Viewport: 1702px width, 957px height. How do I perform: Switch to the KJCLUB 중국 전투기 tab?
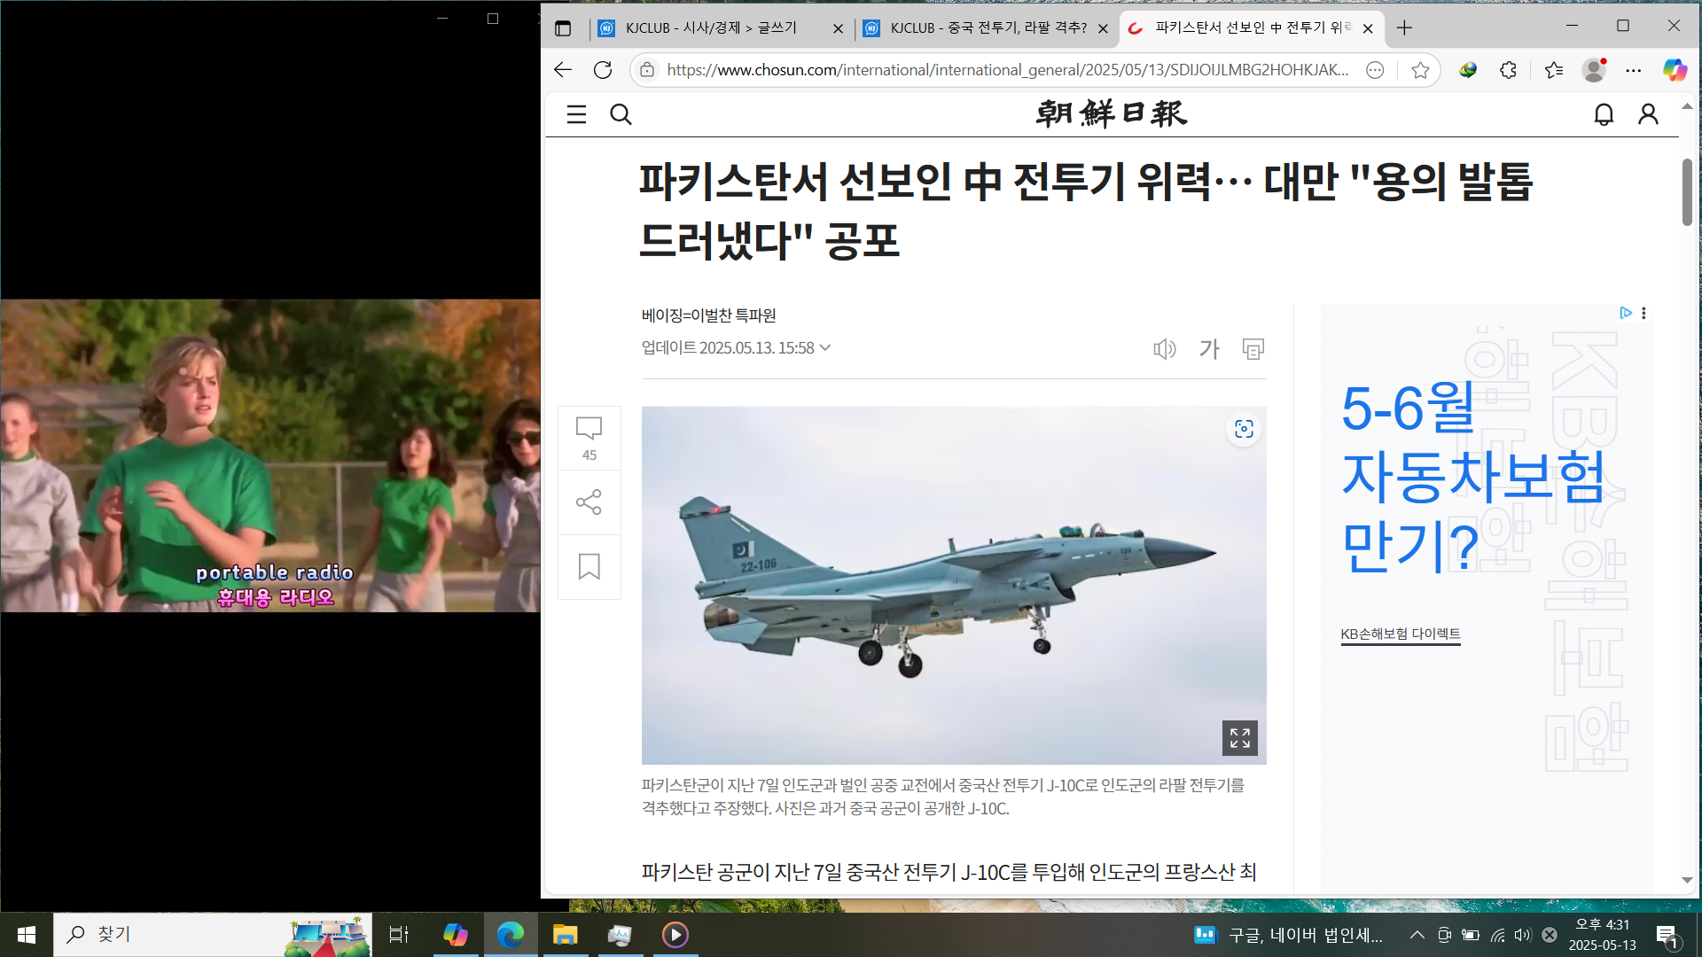(988, 28)
